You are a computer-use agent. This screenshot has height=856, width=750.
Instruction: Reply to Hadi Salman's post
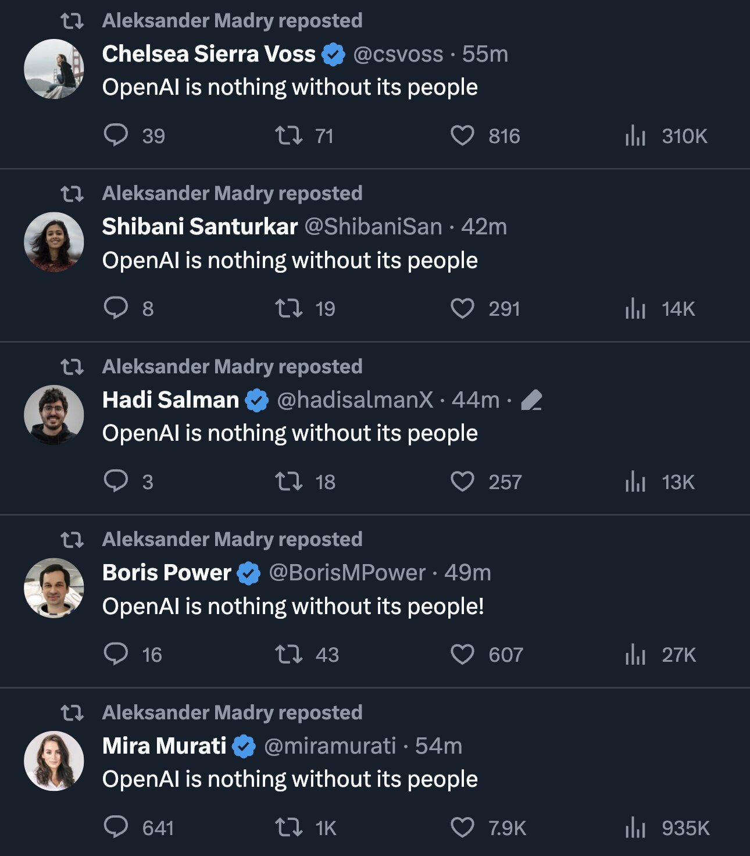click(x=116, y=481)
